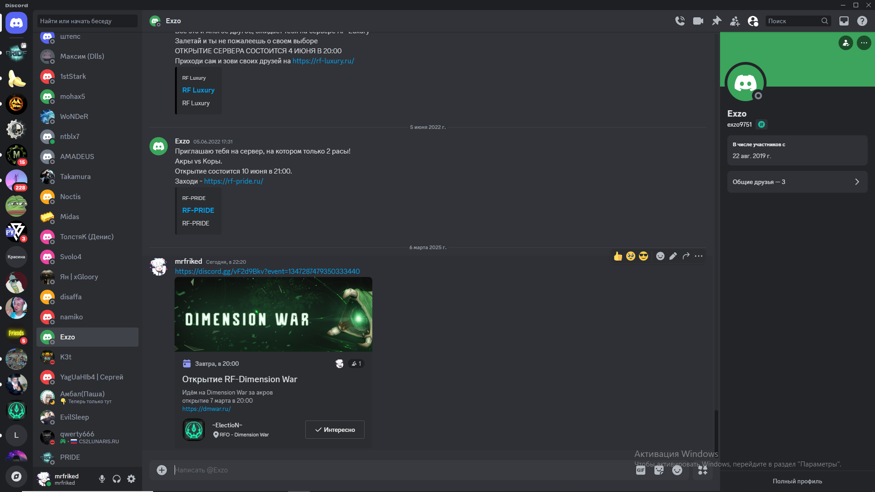
Task: Open the discord.gg event invite link
Action: [268, 271]
